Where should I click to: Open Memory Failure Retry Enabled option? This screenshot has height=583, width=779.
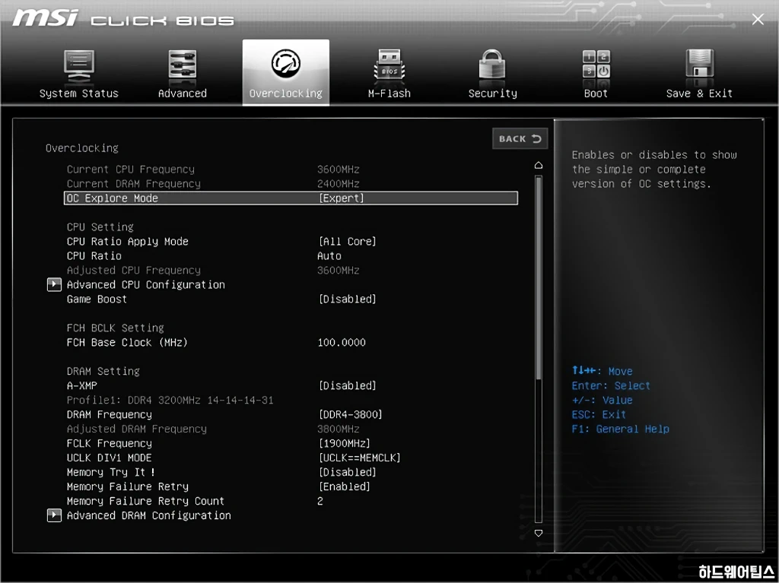tap(345, 486)
